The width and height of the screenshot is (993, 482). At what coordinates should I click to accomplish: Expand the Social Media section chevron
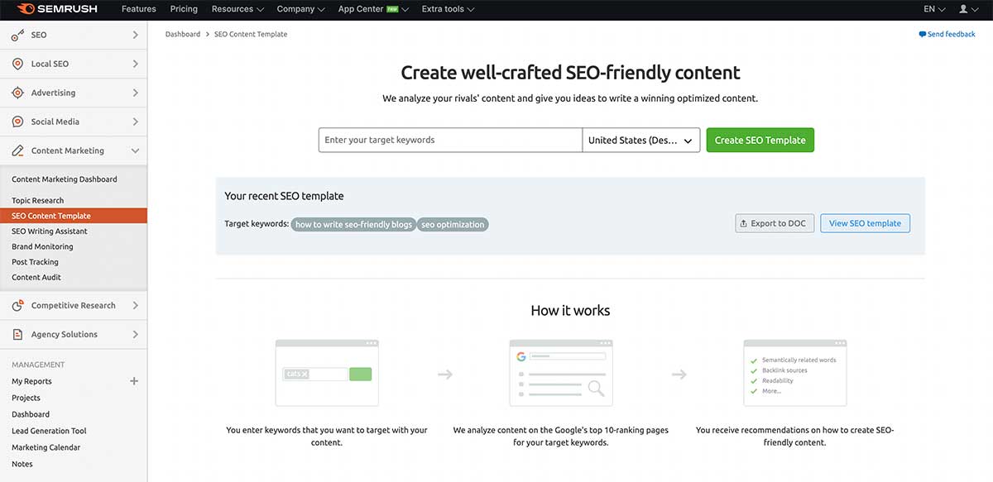pos(135,122)
